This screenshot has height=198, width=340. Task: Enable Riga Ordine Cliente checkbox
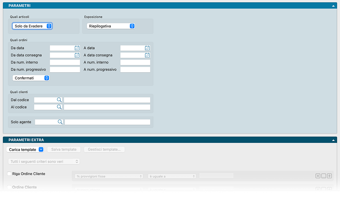pos(9,174)
